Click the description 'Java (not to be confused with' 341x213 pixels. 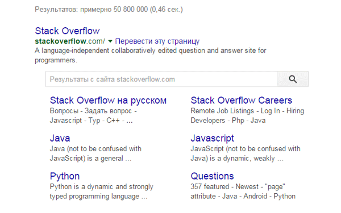[95, 148]
